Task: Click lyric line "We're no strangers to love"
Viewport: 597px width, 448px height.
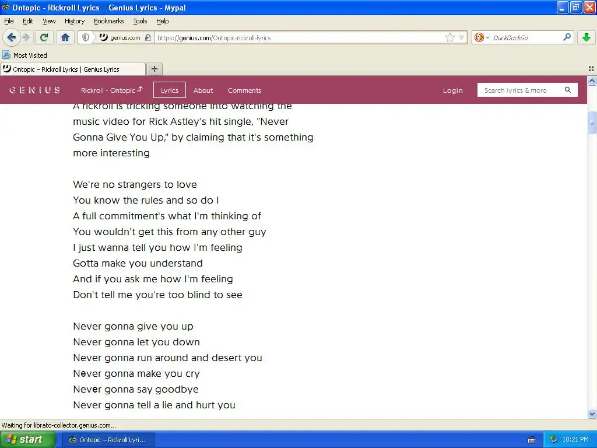Action: 135,184
